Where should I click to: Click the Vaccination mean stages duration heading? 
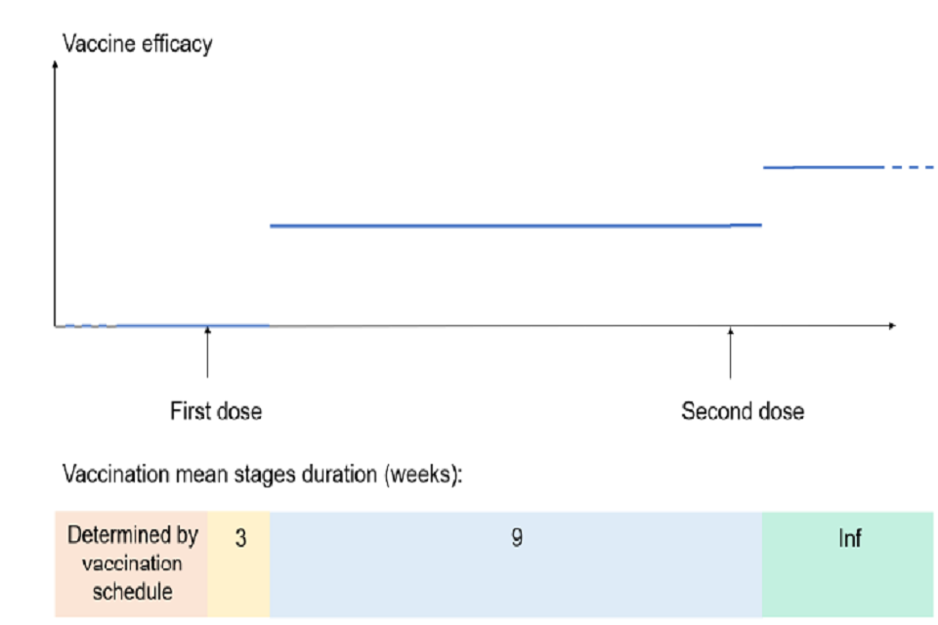[x=261, y=476]
